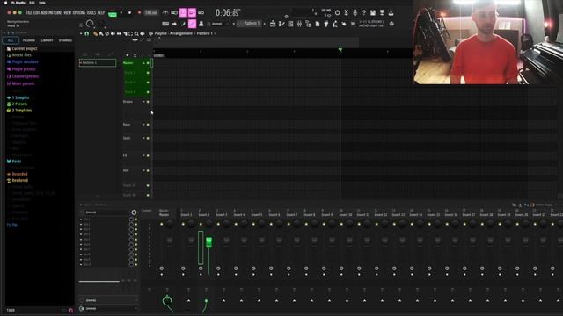Mute the Bass playlist track
Screen dimensions: 563x316
pos(148,125)
